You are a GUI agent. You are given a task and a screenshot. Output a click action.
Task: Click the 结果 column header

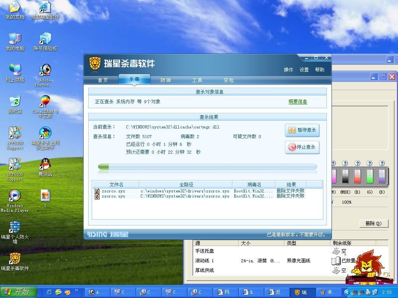[x=291, y=184]
